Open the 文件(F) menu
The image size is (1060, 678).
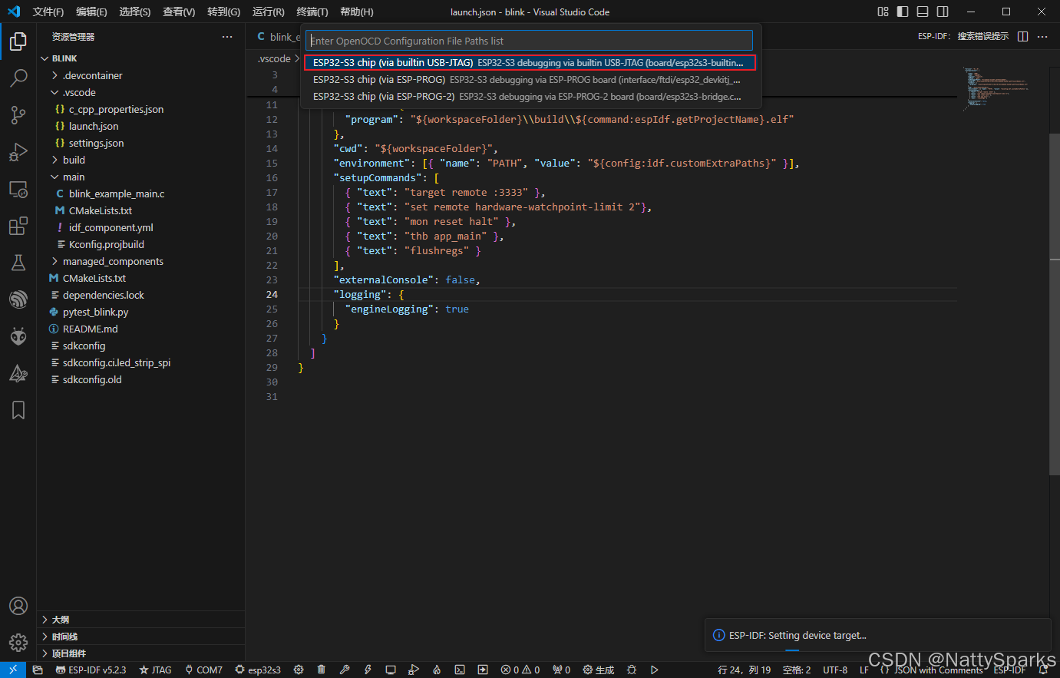click(48, 12)
